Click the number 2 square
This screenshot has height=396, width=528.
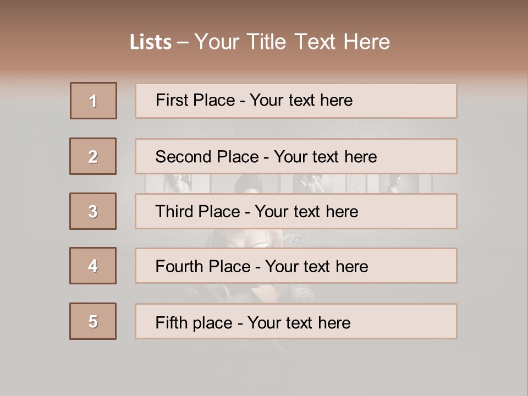click(x=93, y=156)
